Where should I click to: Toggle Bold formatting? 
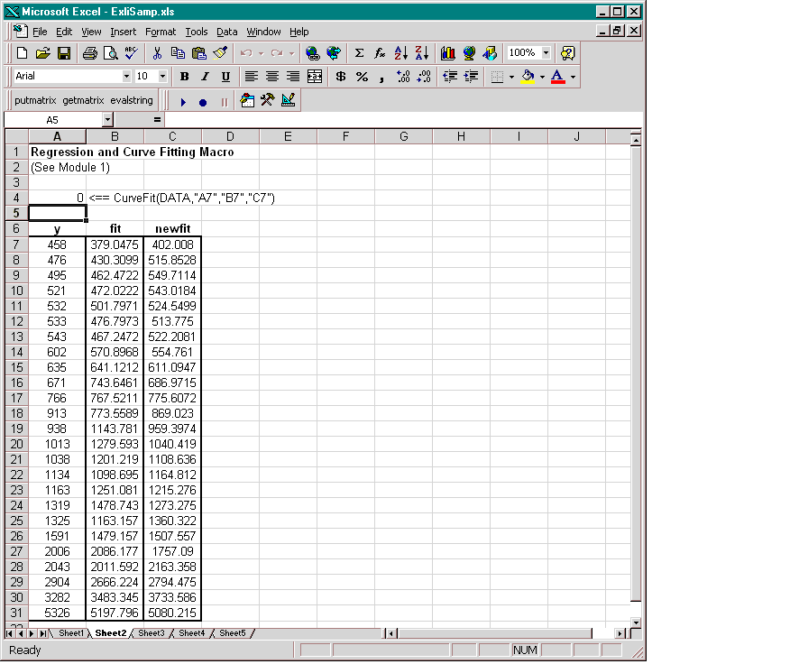pos(185,77)
